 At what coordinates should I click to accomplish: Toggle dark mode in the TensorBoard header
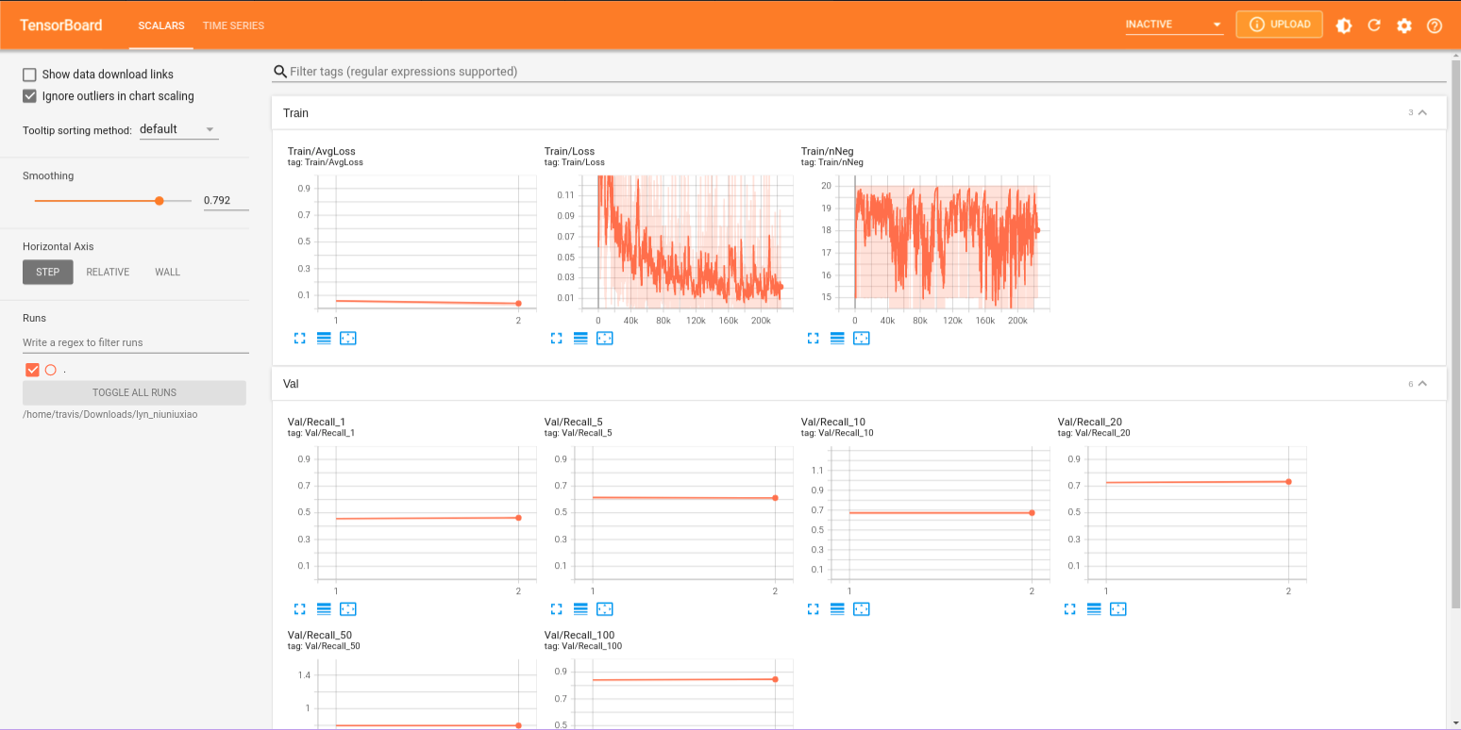point(1344,25)
